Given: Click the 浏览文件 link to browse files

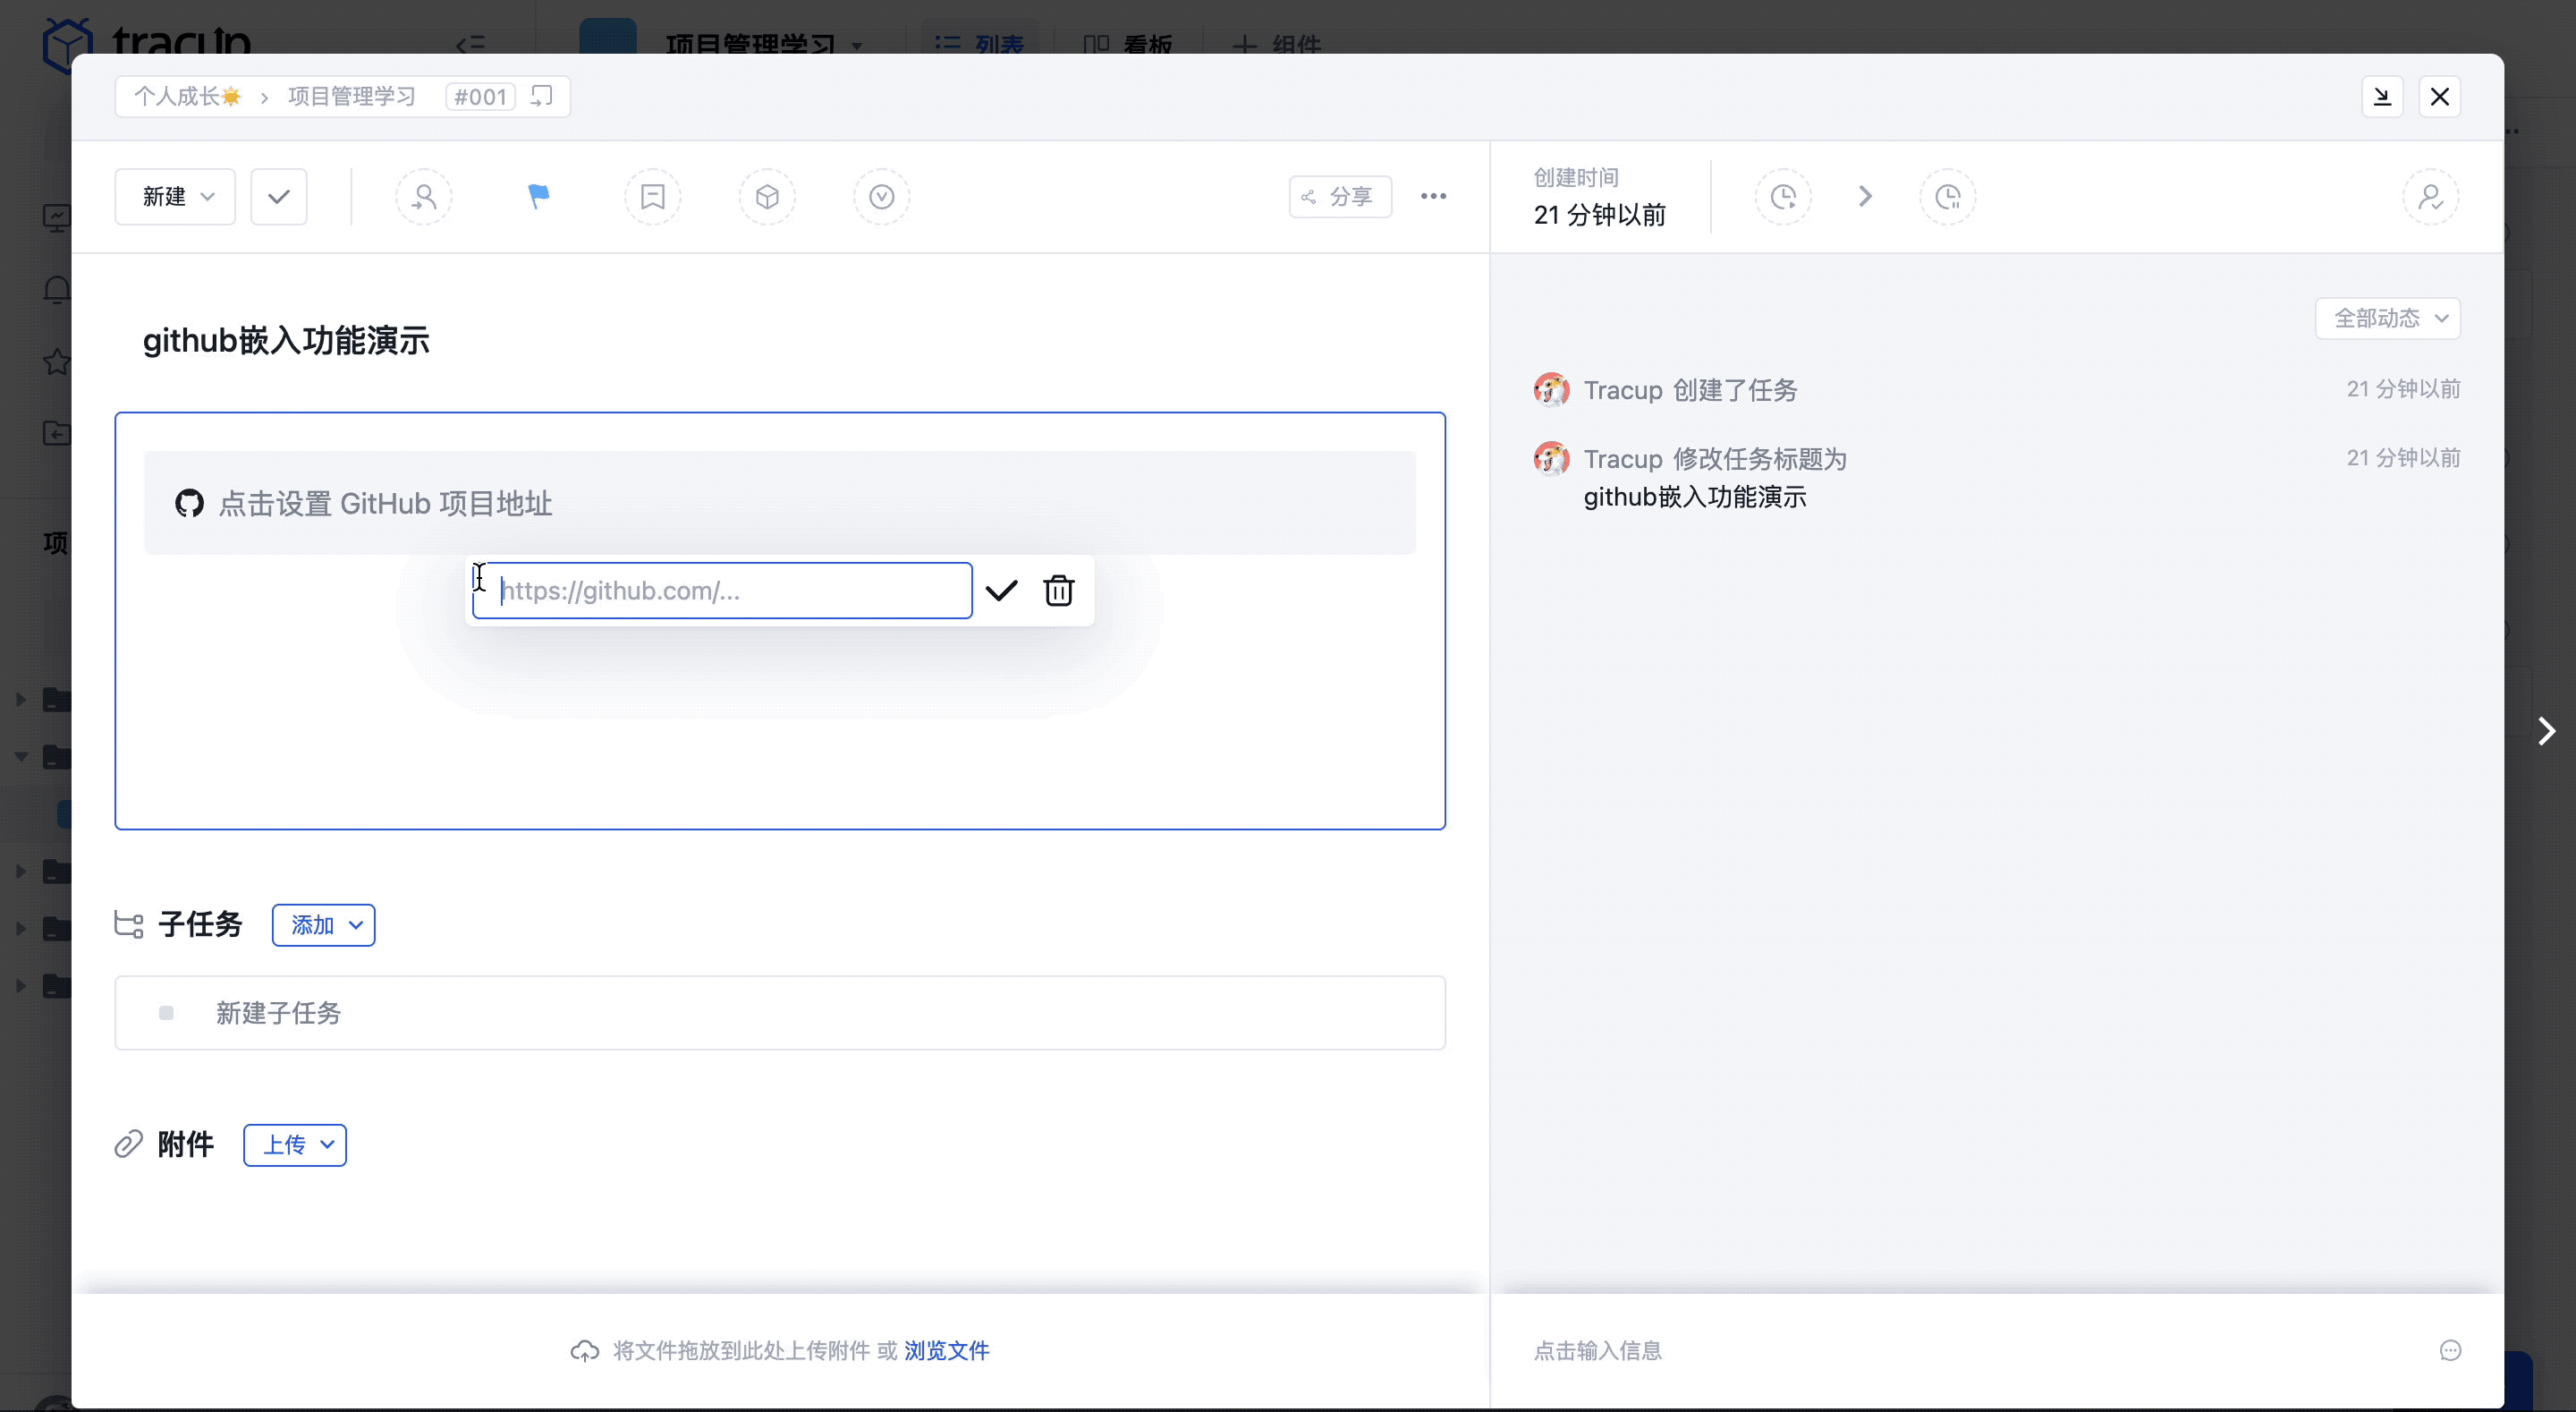Looking at the screenshot, I should coord(945,1350).
